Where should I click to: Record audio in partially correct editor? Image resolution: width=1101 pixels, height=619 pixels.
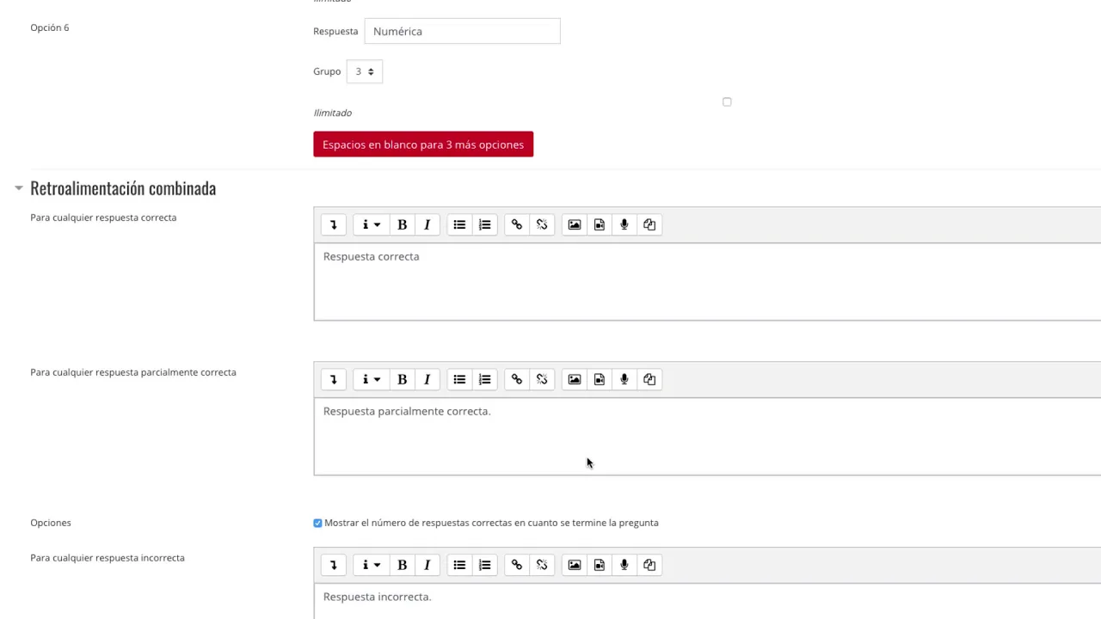tap(624, 379)
